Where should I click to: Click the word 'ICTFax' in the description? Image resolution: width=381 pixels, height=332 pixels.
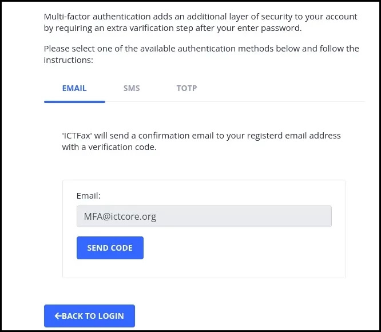[x=77, y=136]
